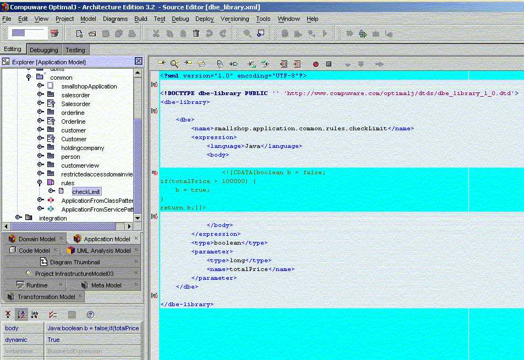Viewport: 524px width, 360px height.
Task: Open the Diagram Thumbnail tab
Action: pos(71,262)
